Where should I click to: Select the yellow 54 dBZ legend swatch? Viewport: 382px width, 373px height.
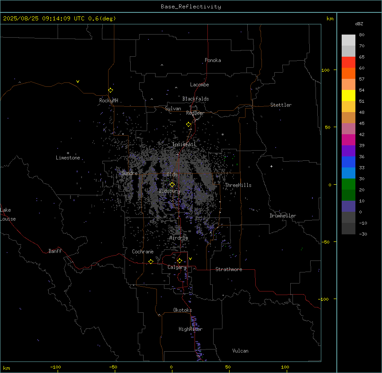[x=348, y=95]
